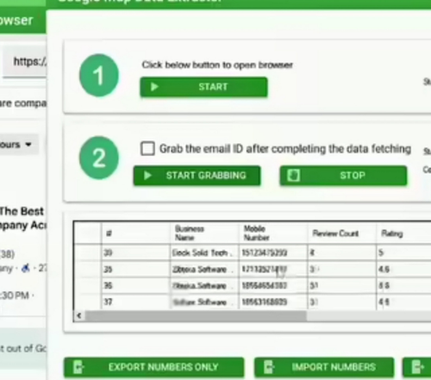Click the partially visible export button at bottom right
The image size is (431, 380).
pos(417,367)
